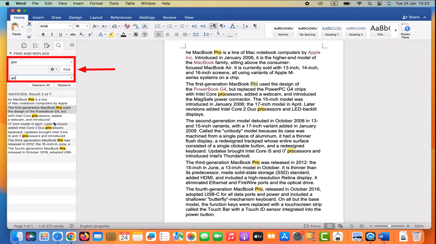Expand the styles gallery arrow
436x244 pixels.
click(396, 30)
